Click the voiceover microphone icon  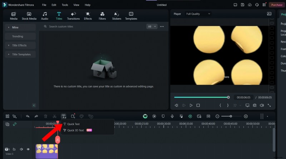tap(172, 116)
